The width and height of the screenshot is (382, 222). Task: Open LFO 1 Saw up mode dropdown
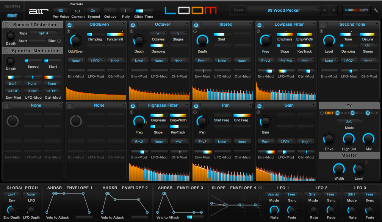click(x=274, y=194)
